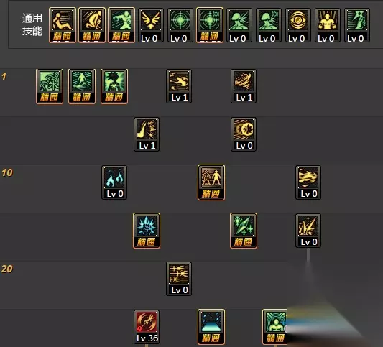
Task: Click the golden spike burst skill at Lv 0
Action: 308,231
